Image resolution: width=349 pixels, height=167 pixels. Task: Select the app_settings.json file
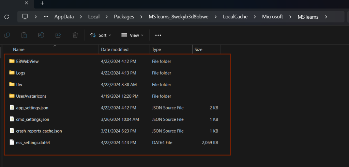coord(32,108)
